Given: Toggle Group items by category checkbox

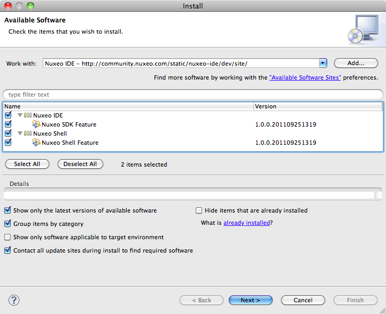Looking at the screenshot, I should pyautogui.click(x=7, y=224).
